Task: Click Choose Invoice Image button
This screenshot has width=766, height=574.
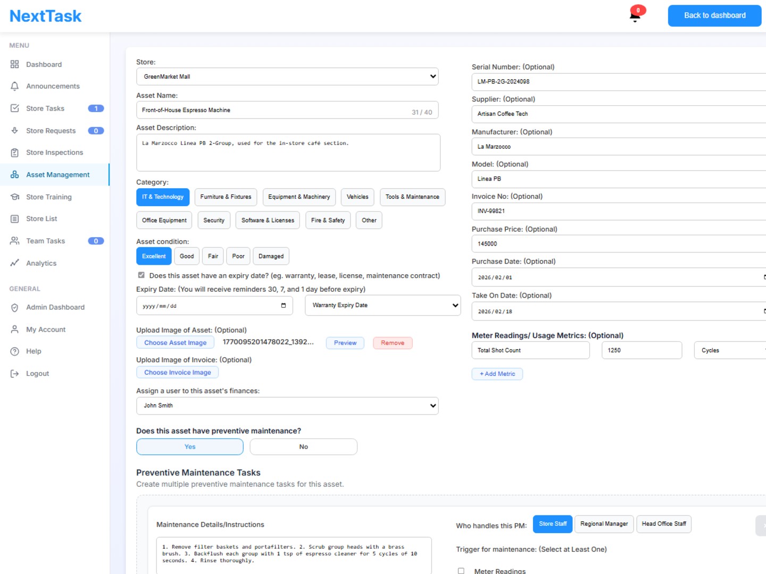Action: pyautogui.click(x=178, y=373)
